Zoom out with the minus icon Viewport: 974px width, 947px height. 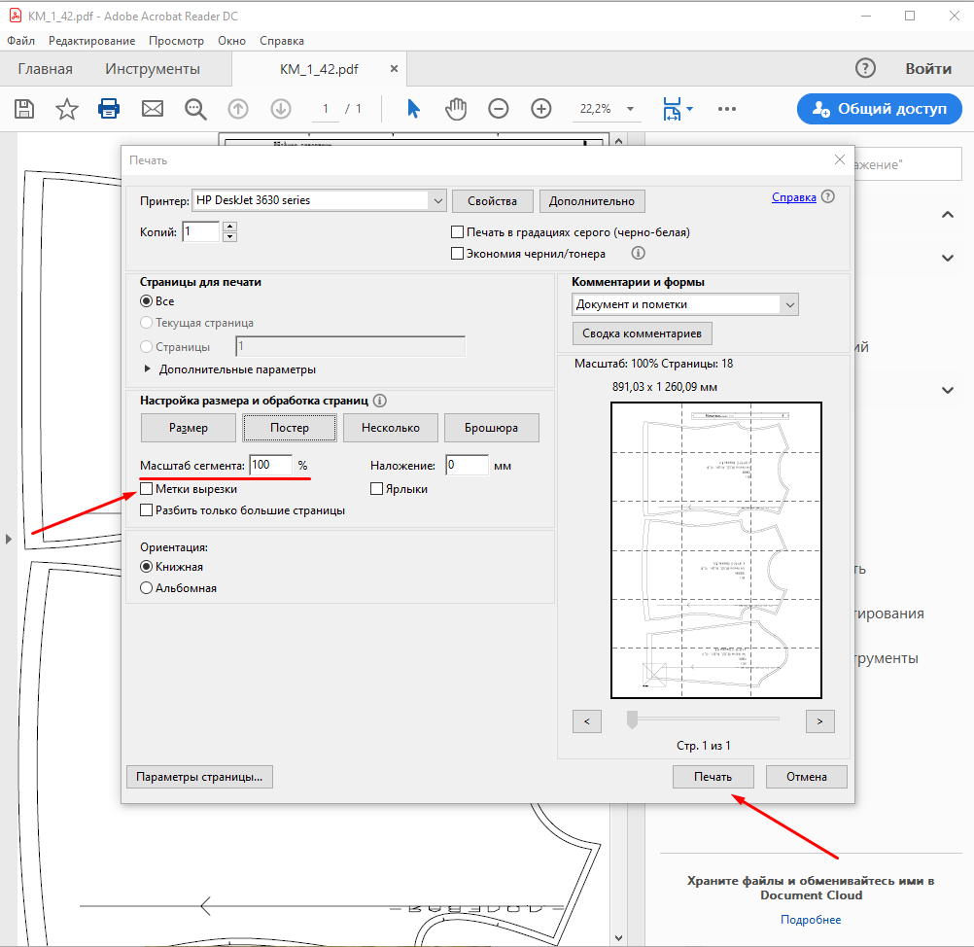(499, 109)
